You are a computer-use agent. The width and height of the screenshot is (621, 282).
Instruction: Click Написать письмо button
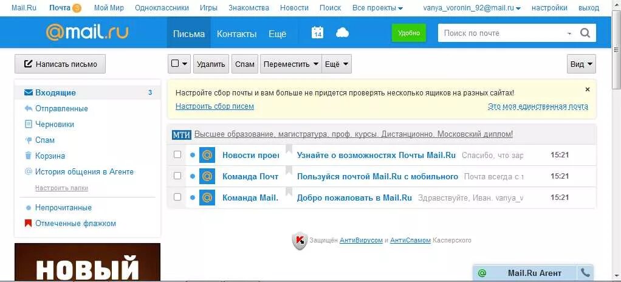tap(60, 64)
